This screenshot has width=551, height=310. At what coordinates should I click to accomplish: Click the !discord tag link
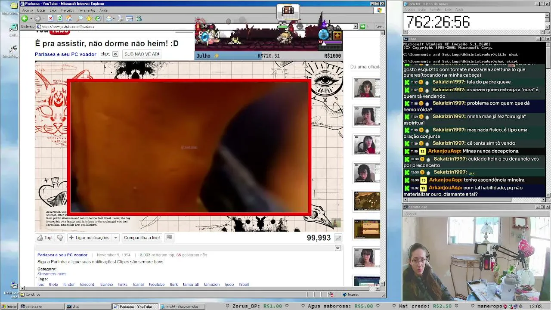[x=87, y=285]
